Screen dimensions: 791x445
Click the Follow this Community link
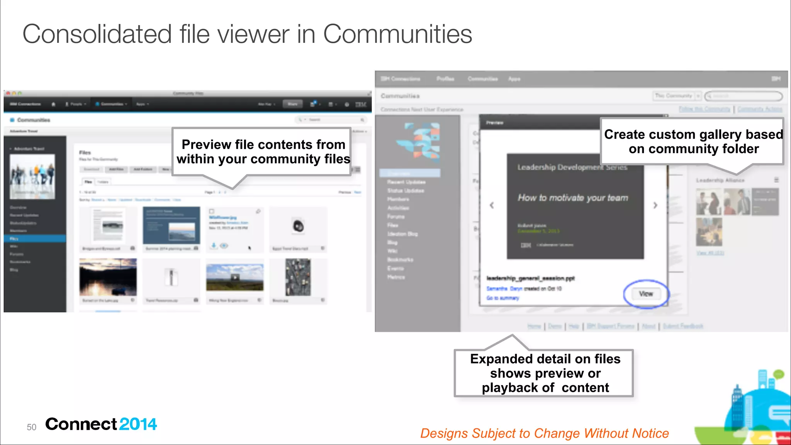pyautogui.click(x=704, y=109)
